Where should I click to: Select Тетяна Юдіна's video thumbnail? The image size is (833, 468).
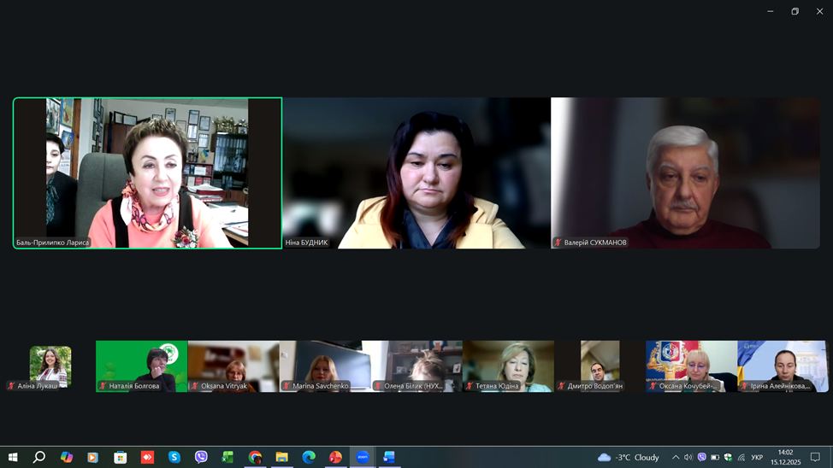(508, 366)
